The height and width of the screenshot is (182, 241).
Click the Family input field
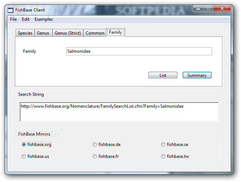tap(139, 51)
